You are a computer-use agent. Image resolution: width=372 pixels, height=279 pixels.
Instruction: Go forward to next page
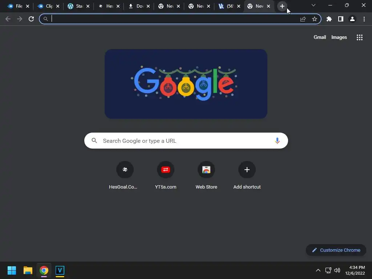20,19
